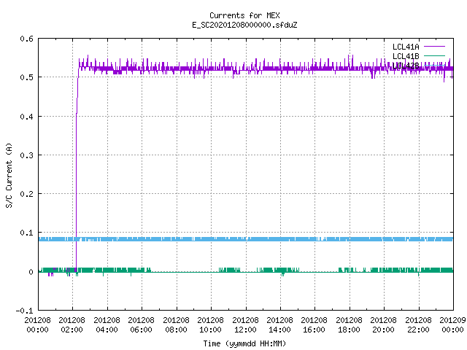Click the purple LCL41A legend line sample

pyautogui.click(x=434, y=47)
